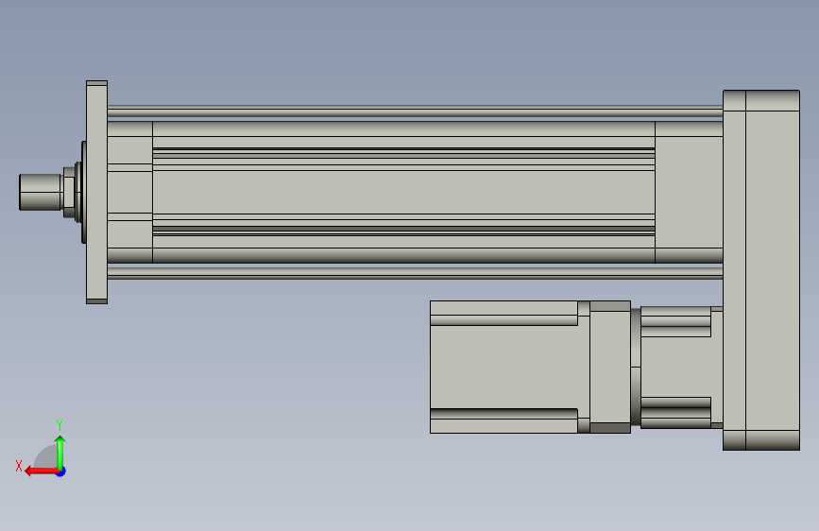Select the cylinder's front end block behind flange
Image resolution: width=819 pixels, height=531 pixels.
click(130, 193)
